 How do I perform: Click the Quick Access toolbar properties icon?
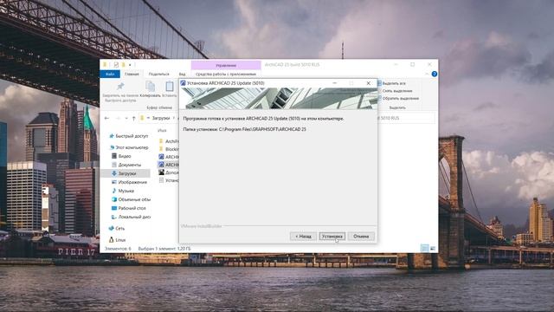point(116,65)
